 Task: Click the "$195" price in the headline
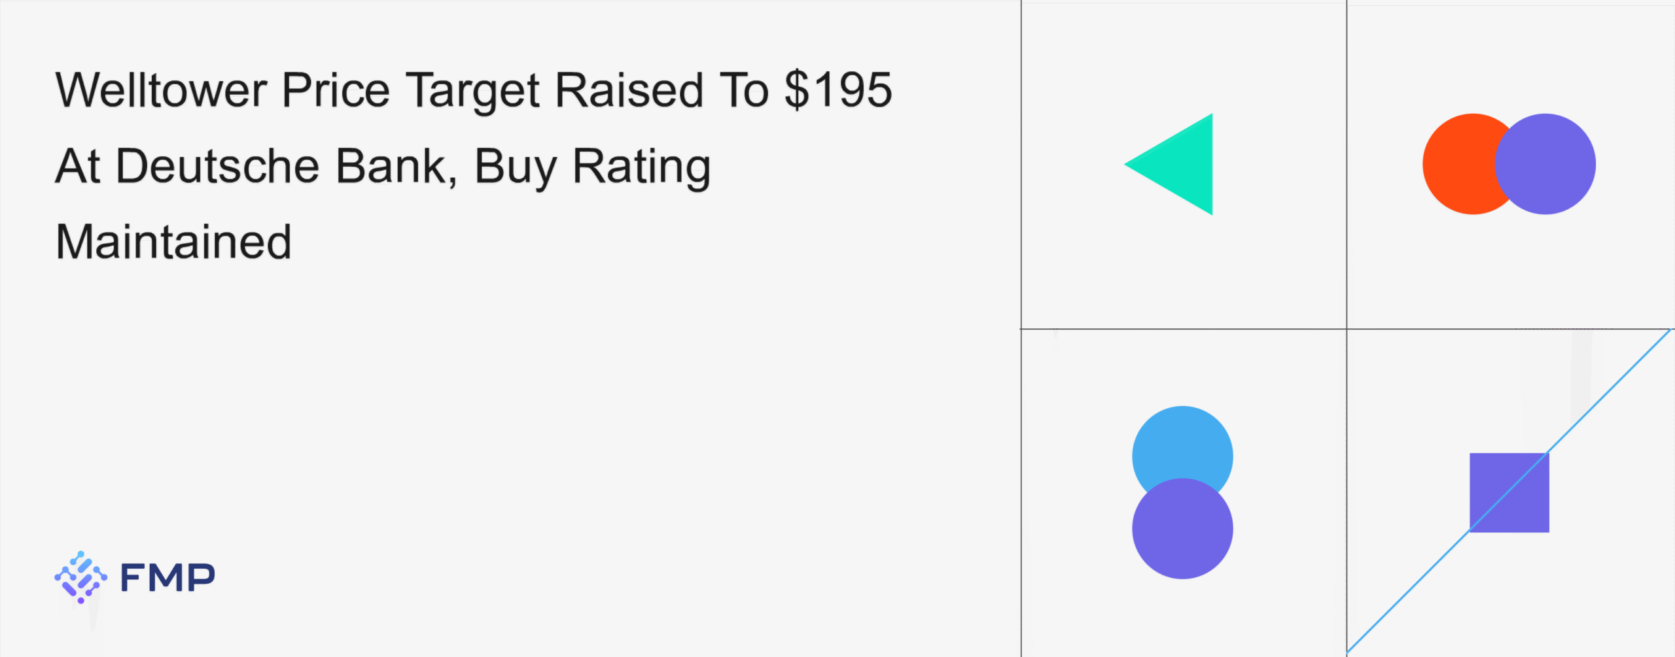(x=838, y=90)
